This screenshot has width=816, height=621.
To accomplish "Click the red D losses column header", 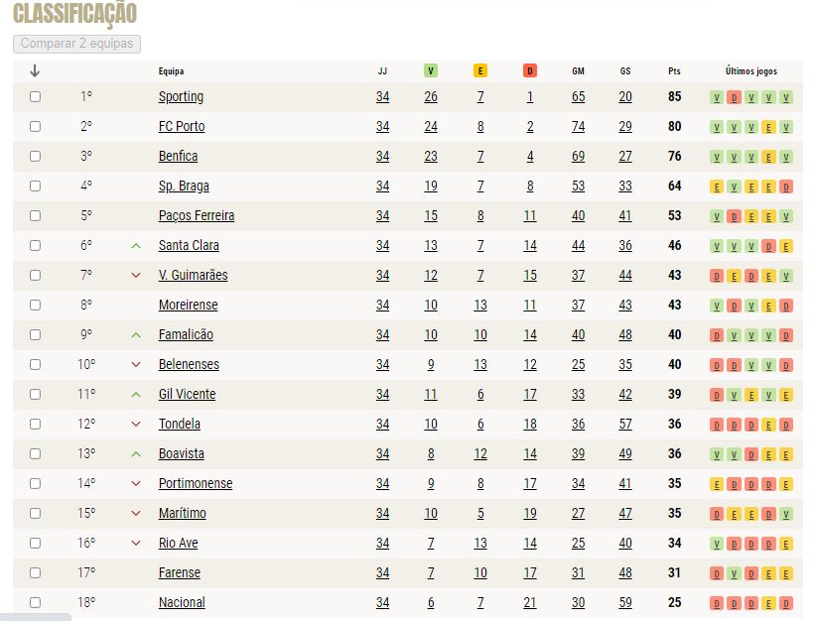I will click(x=530, y=70).
